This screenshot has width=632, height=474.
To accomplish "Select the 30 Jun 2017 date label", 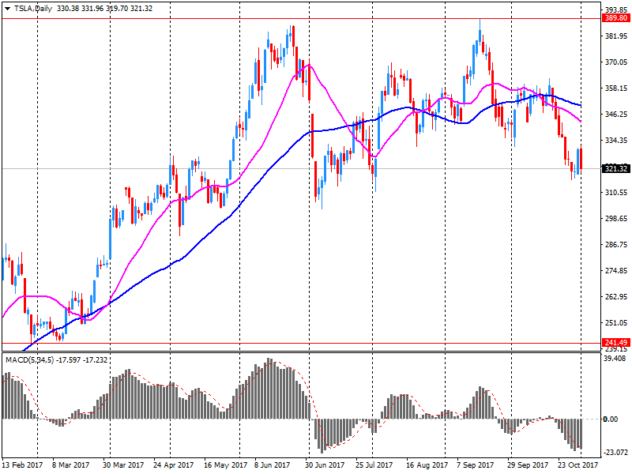I will pyautogui.click(x=325, y=465).
